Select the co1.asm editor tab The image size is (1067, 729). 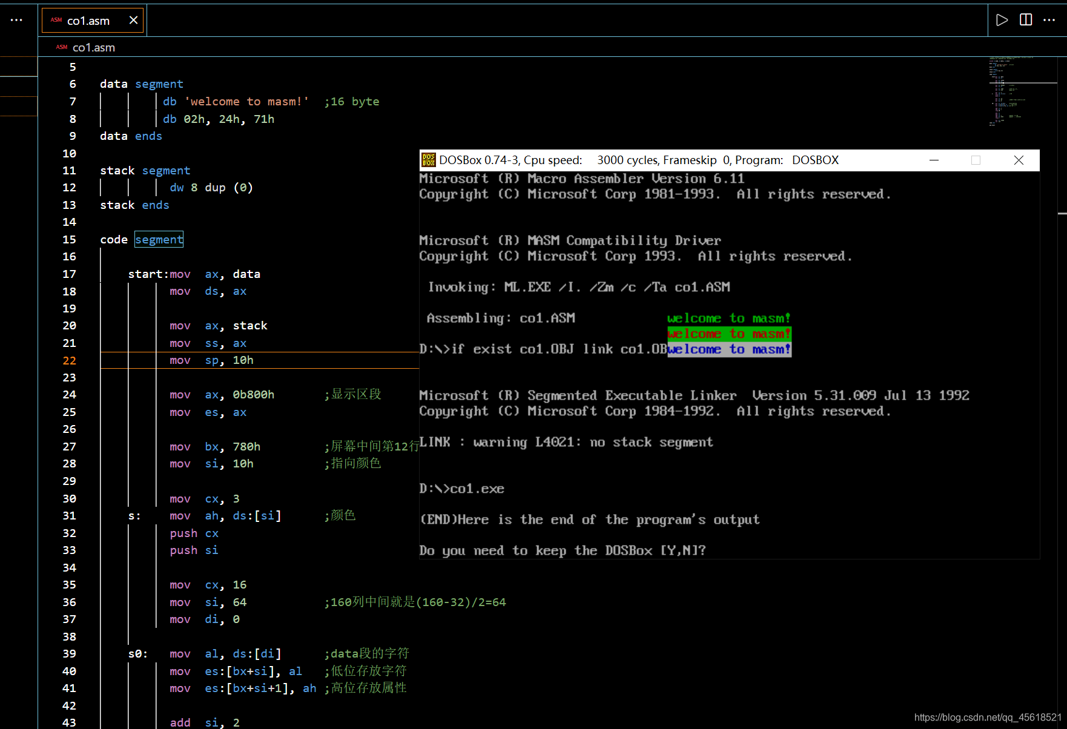click(x=93, y=20)
